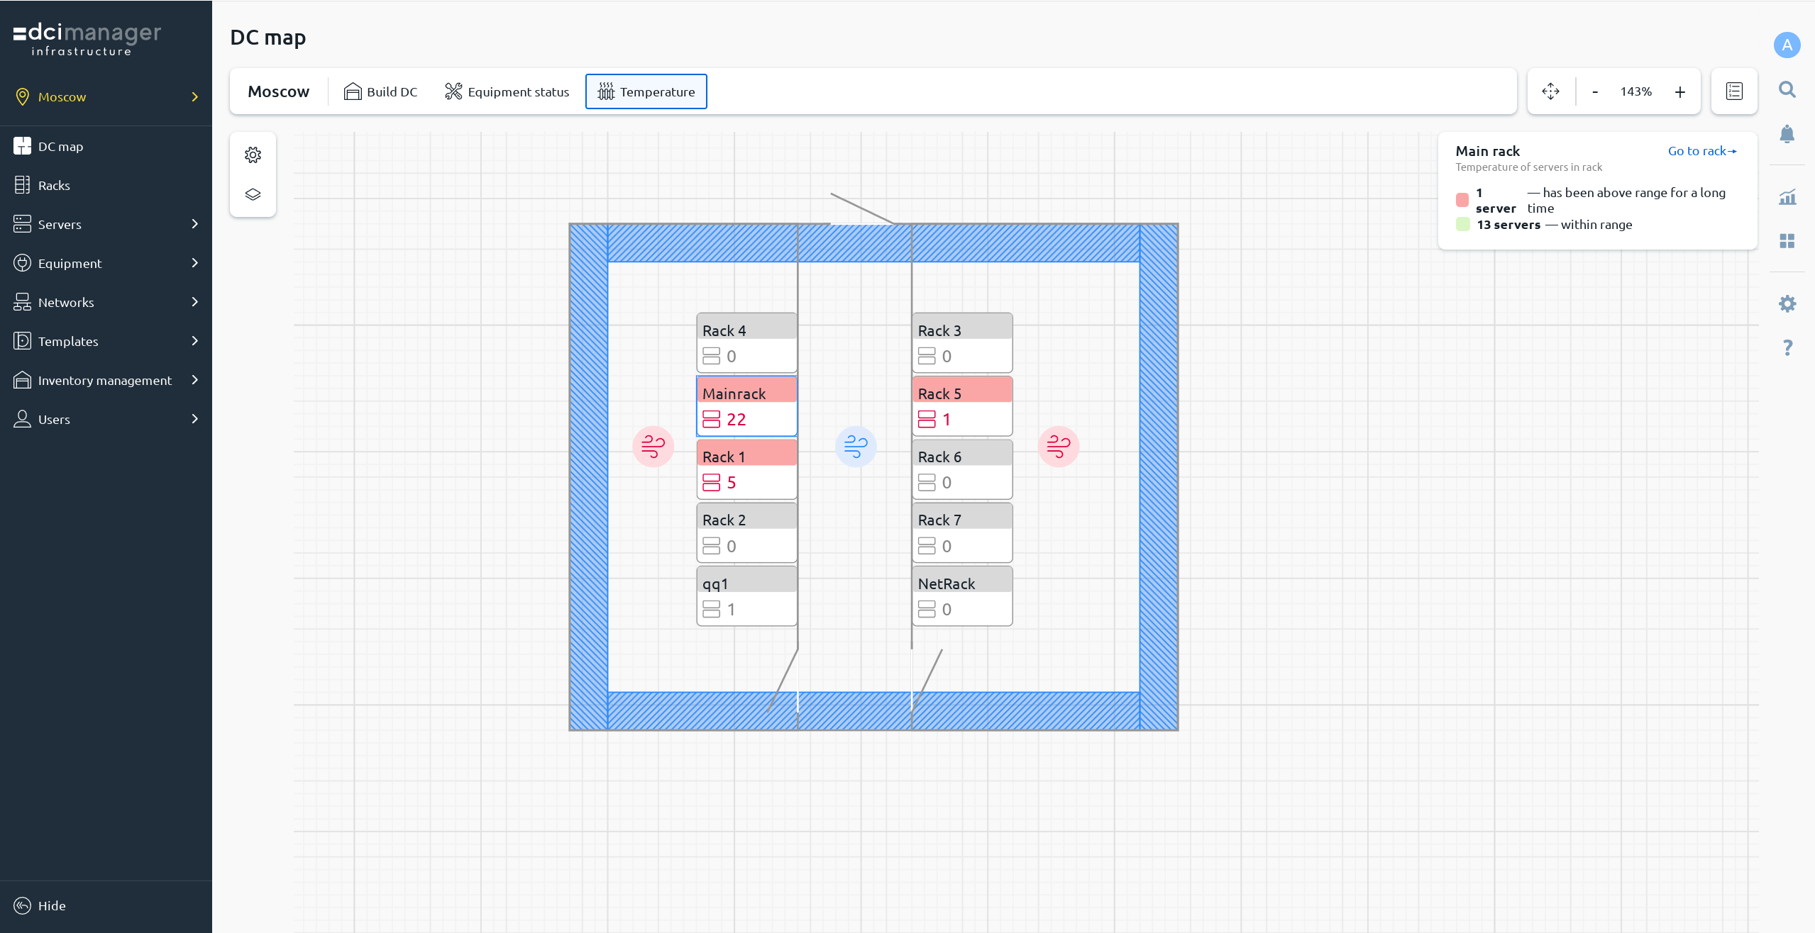1815x933 pixels.
Task: Expand the Servers sidebar menu
Action: tap(105, 224)
